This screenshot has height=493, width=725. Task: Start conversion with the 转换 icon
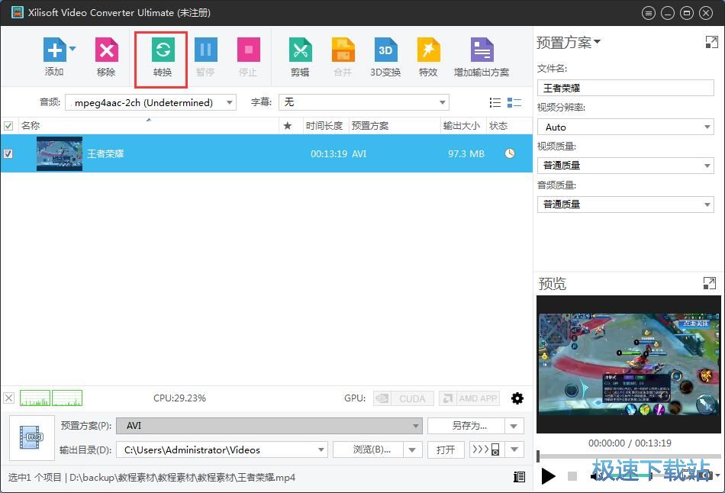(x=162, y=51)
